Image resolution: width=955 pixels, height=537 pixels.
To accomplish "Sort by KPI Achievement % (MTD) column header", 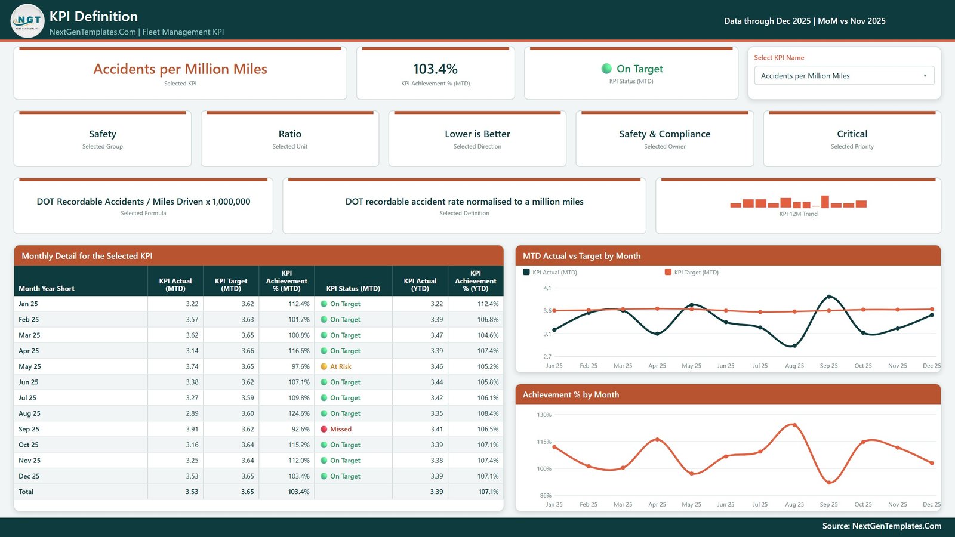I will coord(286,281).
